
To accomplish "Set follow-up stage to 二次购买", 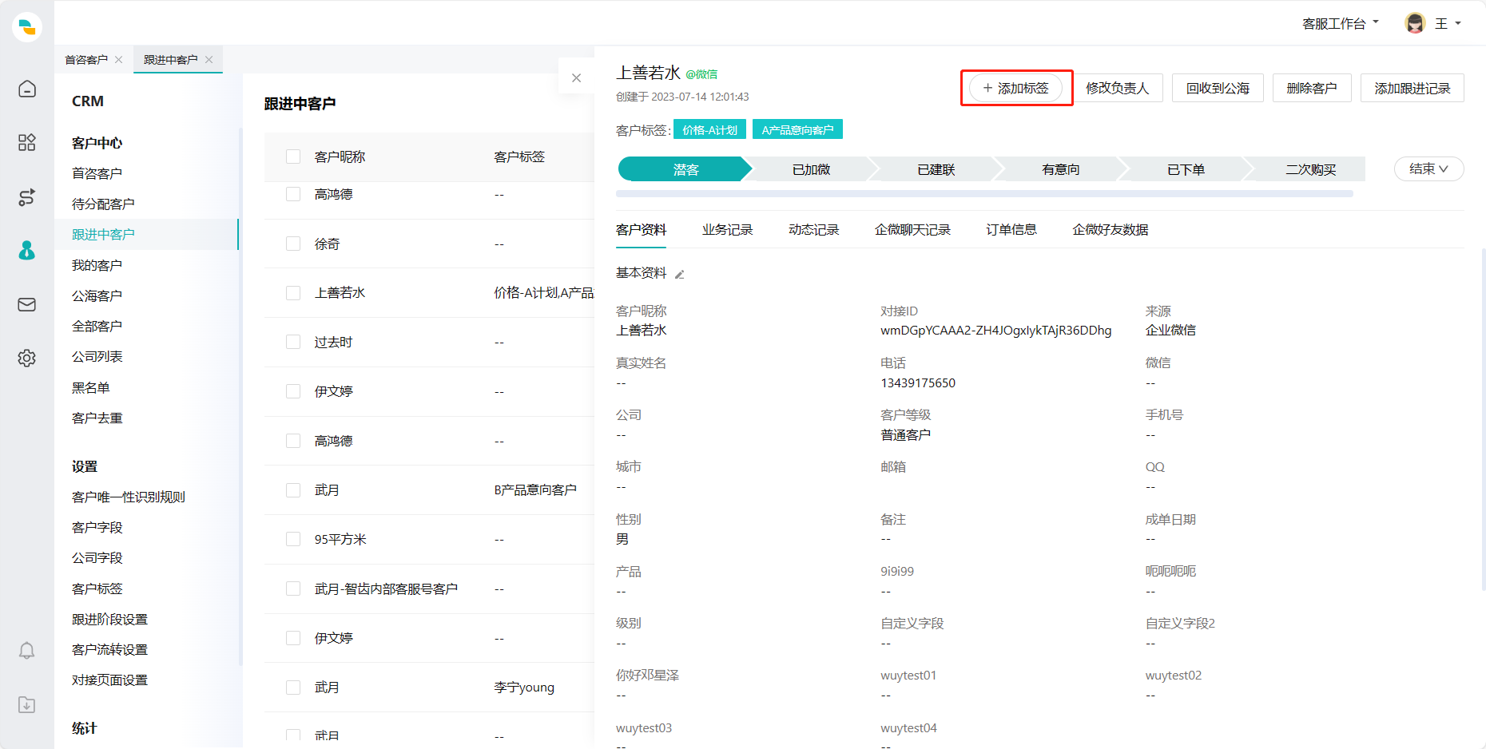I will tap(1310, 169).
